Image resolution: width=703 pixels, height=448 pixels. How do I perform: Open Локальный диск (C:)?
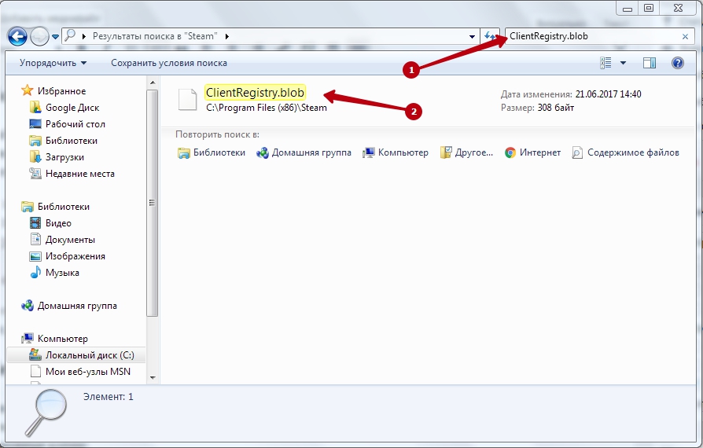tap(90, 355)
